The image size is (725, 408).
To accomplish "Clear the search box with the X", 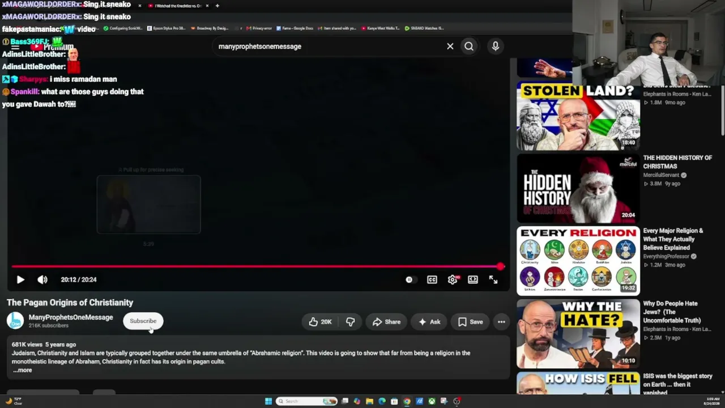I will click(x=450, y=46).
